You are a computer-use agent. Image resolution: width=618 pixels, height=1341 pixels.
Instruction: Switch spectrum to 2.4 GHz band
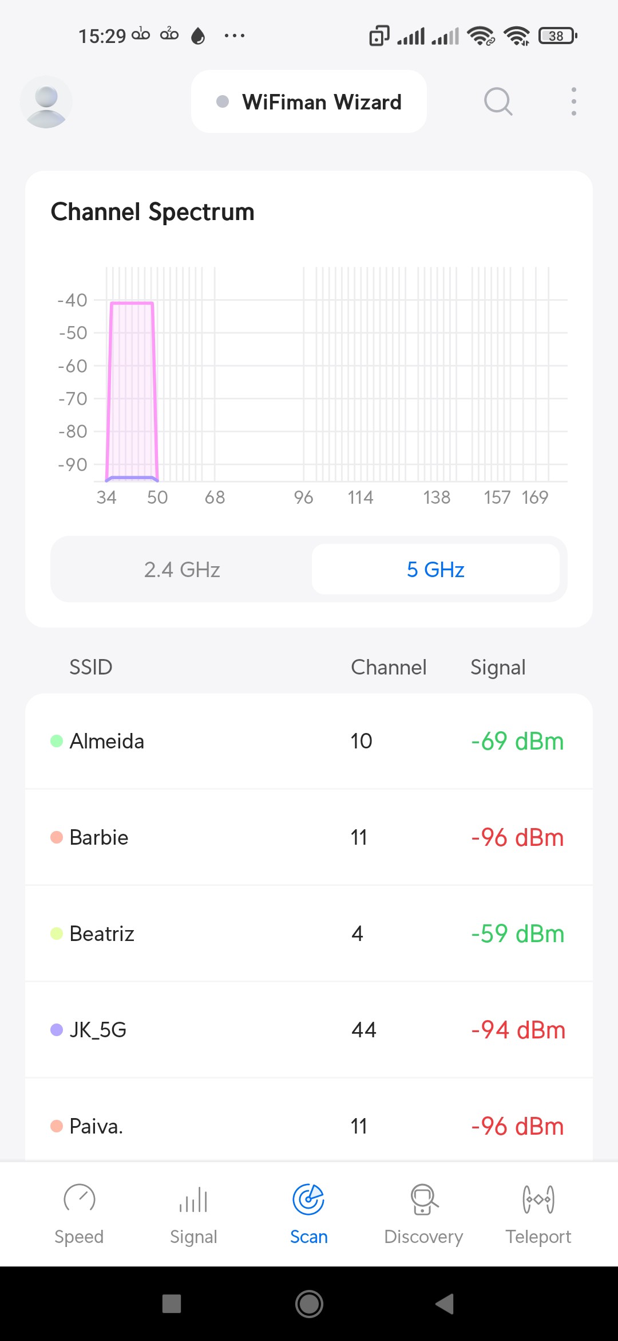click(x=182, y=570)
